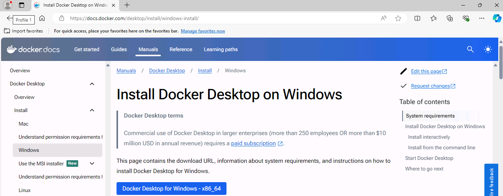Open Guides in top navigation

pyautogui.click(x=119, y=49)
